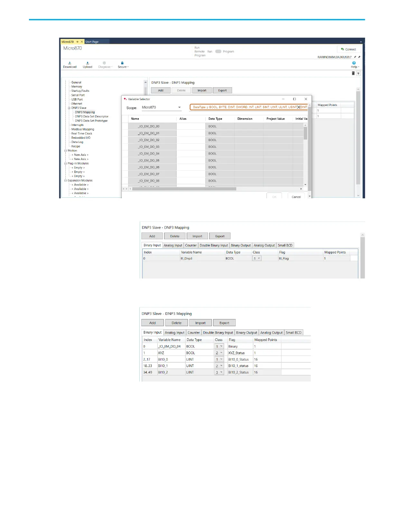Click the dark panel icon below Help
This screenshot has width=394, height=510.
(x=353, y=73)
